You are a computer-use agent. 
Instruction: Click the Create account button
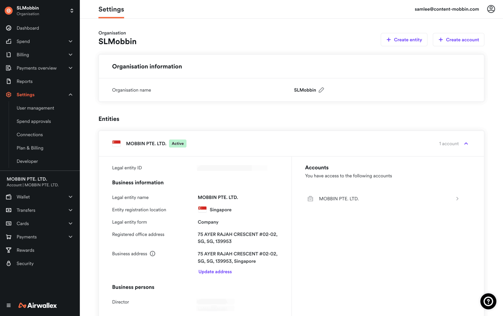[x=458, y=40]
